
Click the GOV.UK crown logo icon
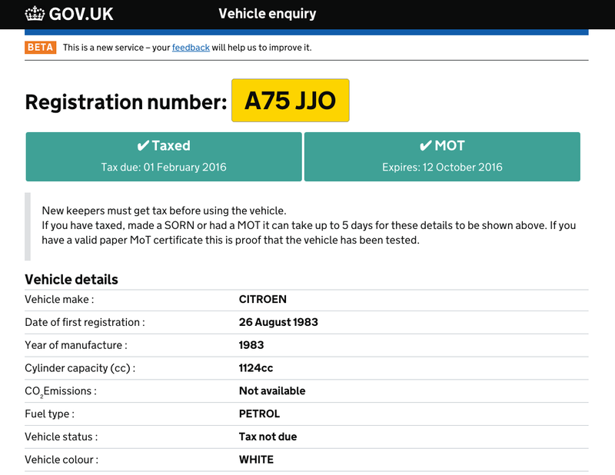coord(35,13)
